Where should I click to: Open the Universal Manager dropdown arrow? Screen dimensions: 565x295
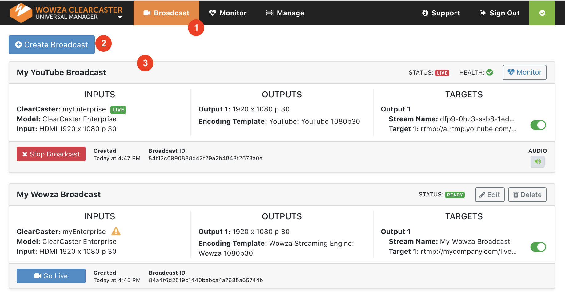(x=120, y=17)
